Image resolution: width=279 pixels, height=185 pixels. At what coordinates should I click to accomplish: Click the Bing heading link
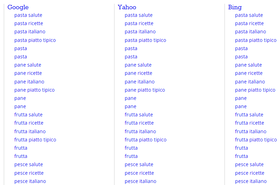[235, 7]
